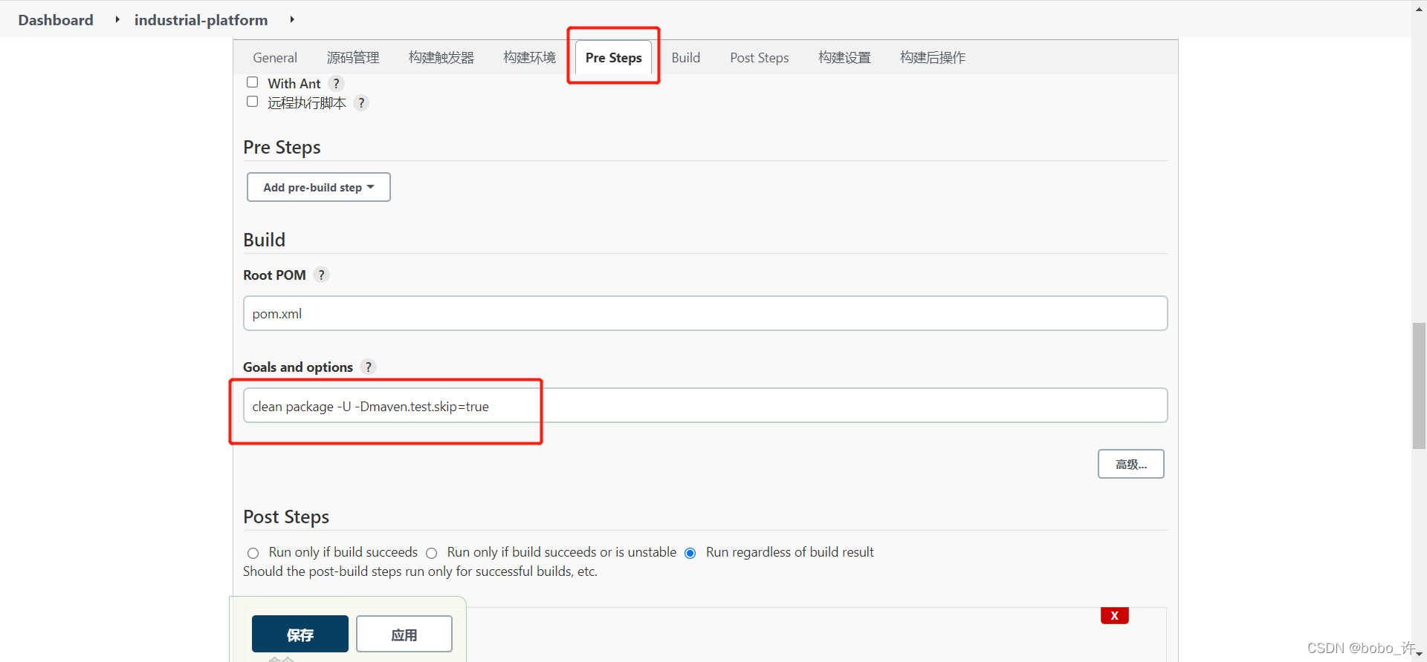Select Run regardless of build result
Screen dimensions: 1427x662
(690, 553)
